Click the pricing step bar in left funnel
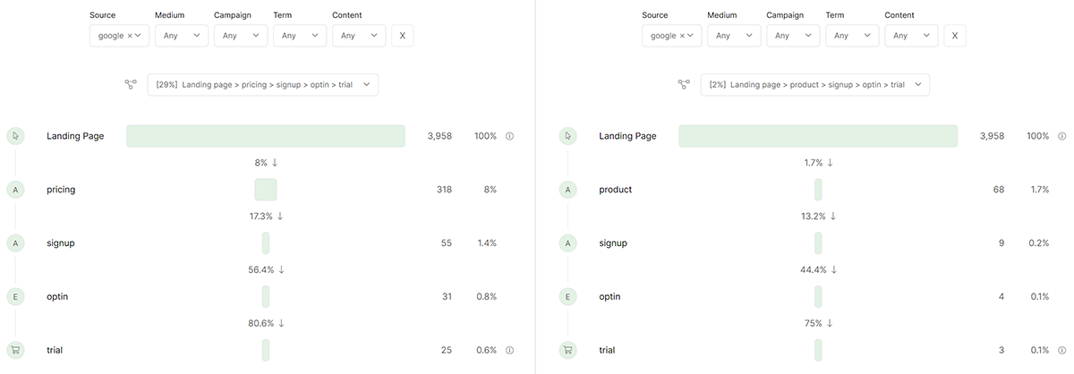Viewport: 1074px width, 374px height. [x=266, y=190]
